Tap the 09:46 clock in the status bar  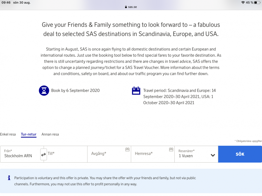click(6, 2)
